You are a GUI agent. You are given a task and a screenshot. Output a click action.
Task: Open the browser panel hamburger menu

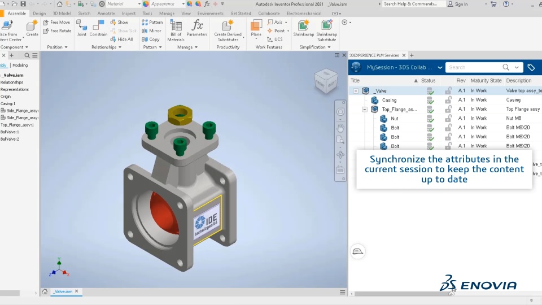coord(35,55)
